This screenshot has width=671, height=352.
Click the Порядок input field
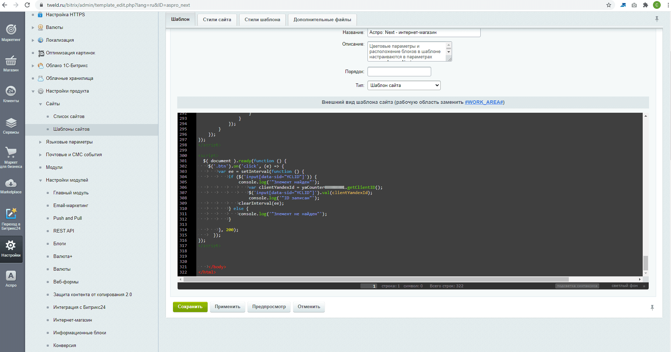point(399,72)
